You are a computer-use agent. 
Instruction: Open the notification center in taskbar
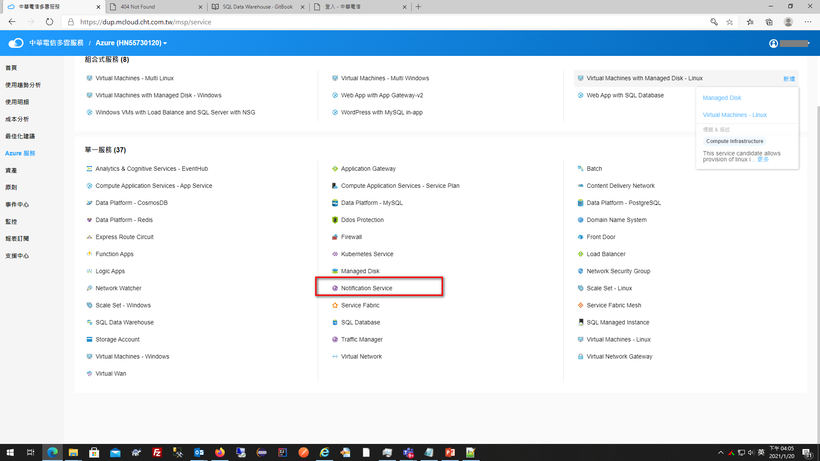click(807, 453)
